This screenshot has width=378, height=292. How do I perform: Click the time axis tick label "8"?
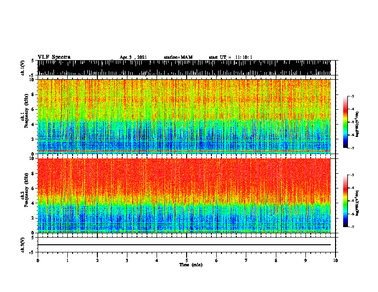[276, 261]
